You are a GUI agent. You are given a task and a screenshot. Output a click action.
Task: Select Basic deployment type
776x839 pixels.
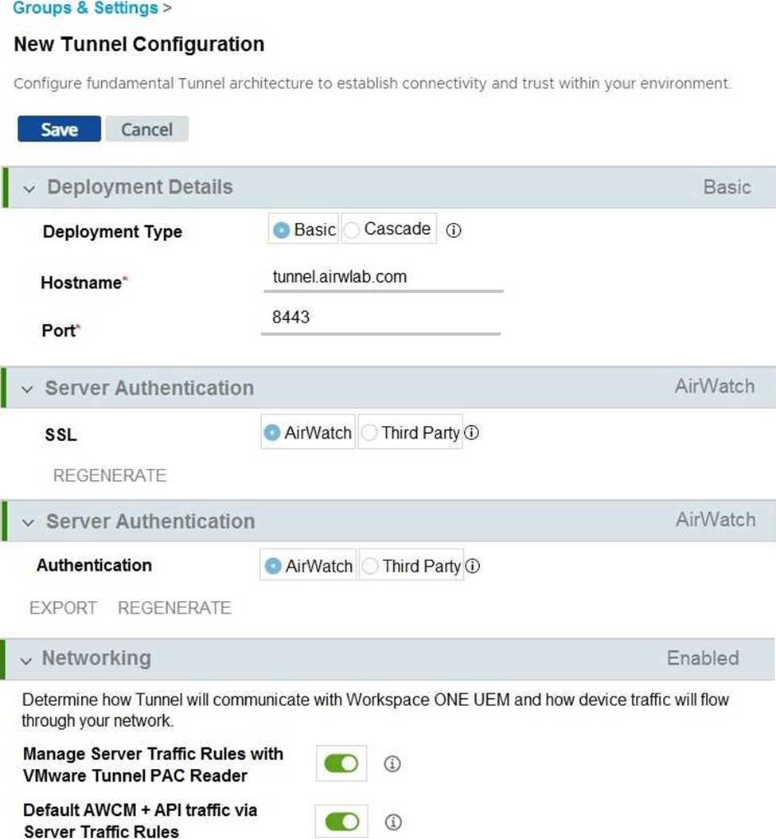[303, 229]
